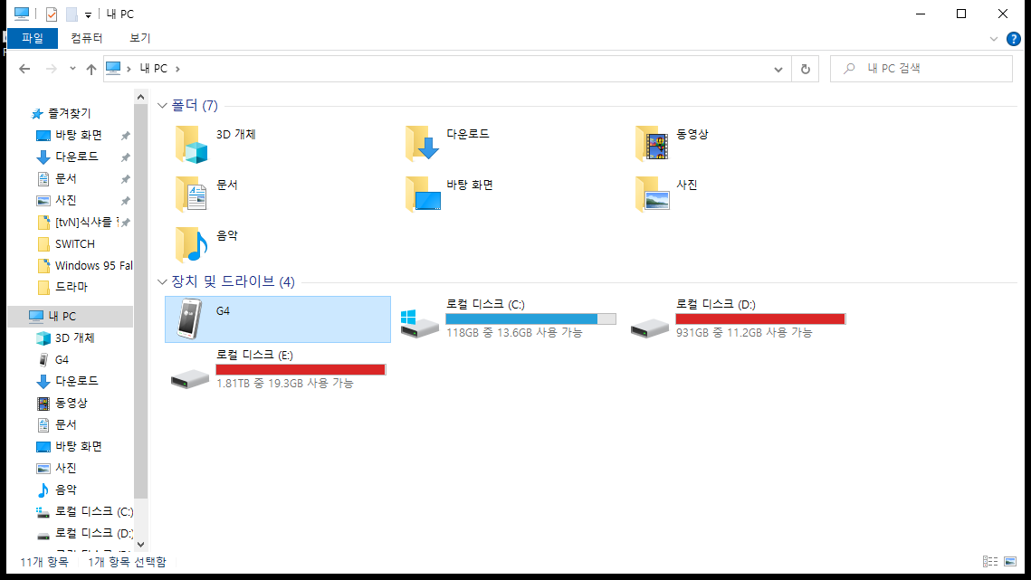The width and height of the screenshot is (1031, 580).
Task: Click the sidebar scrollbar up arrow
Action: click(x=140, y=97)
